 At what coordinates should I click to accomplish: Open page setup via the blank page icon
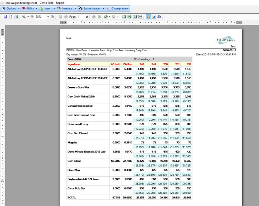coord(11,17)
